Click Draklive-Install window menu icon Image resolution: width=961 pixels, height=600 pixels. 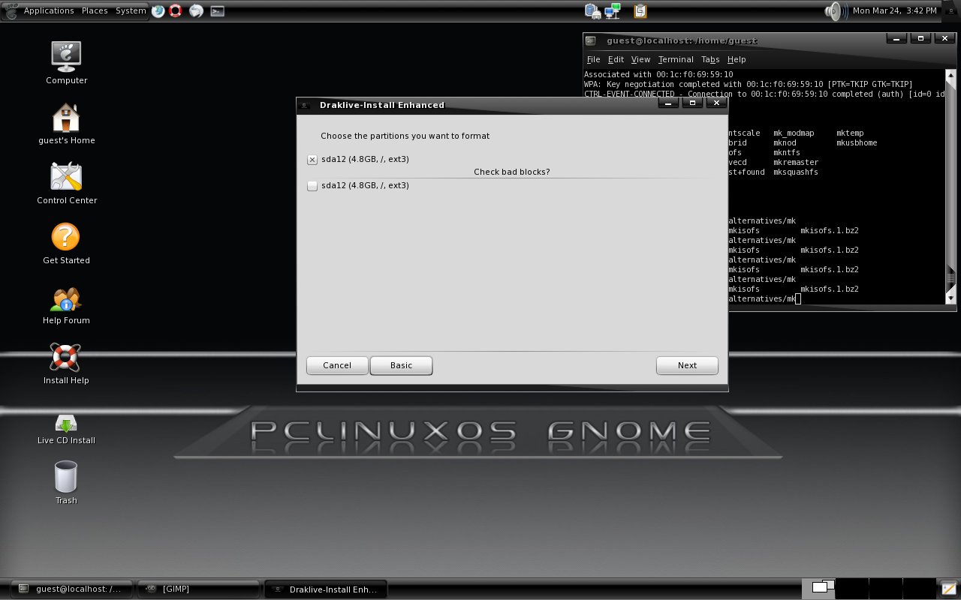306,105
